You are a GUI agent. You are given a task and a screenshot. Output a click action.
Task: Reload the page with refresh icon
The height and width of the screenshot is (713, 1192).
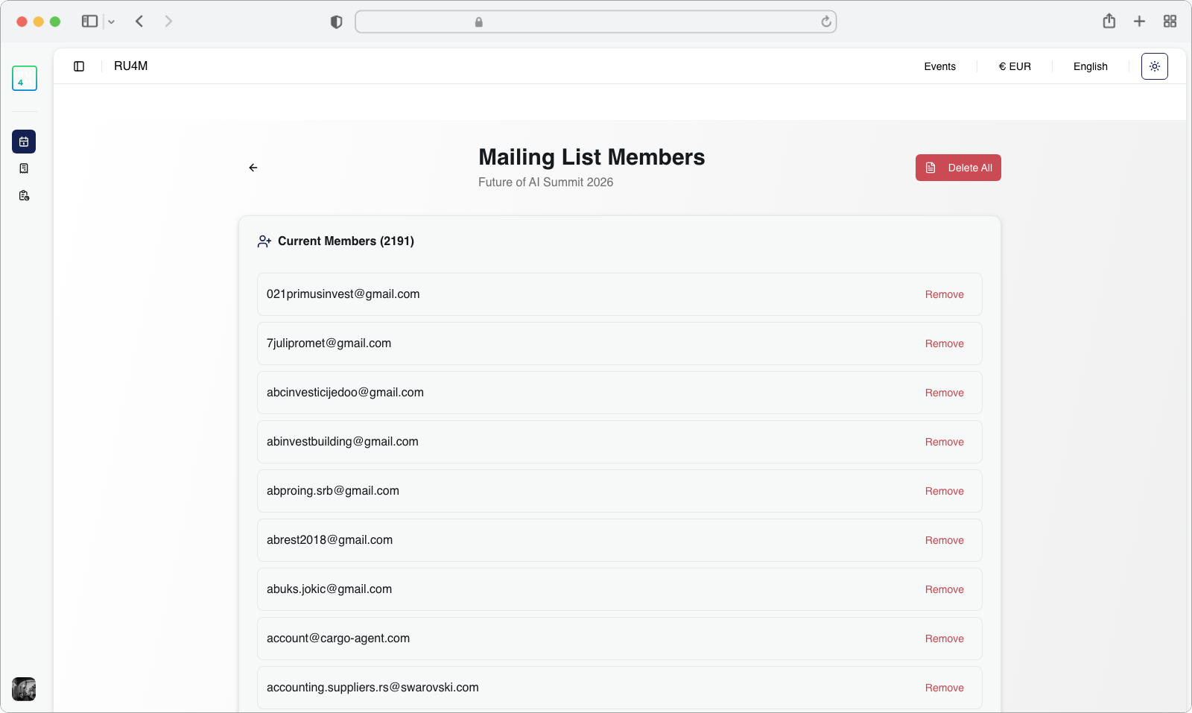[825, 22]
